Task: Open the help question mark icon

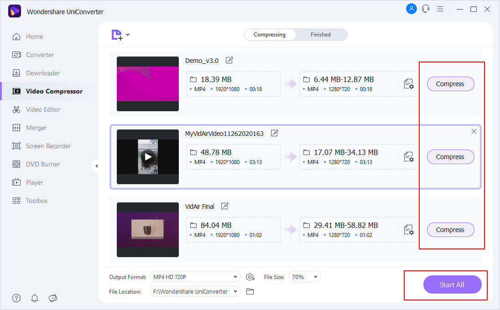Action: point(16,298)
